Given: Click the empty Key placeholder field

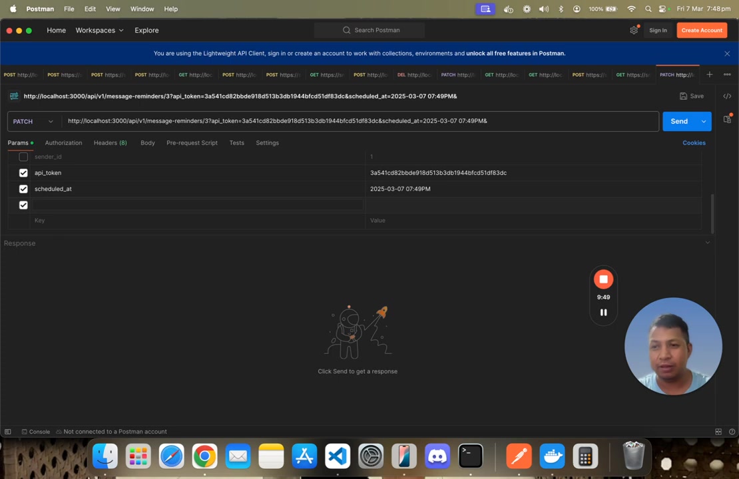Looking at the screenshot, I should tap(198, 220).
